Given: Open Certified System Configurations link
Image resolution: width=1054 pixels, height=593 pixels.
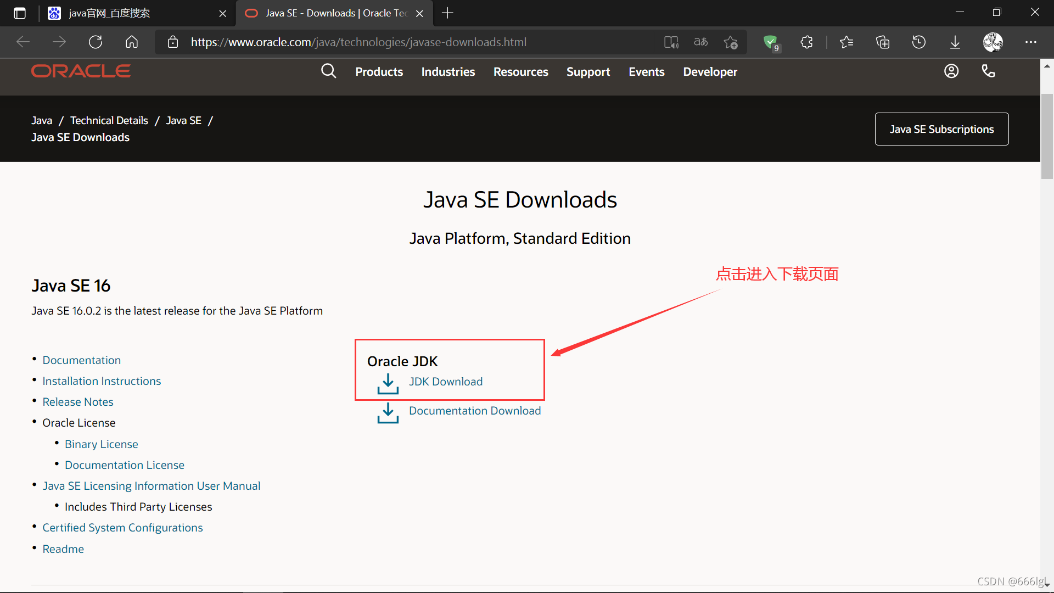Looking at the screenshot, I should pyautogui.click(x=122, y=528).
